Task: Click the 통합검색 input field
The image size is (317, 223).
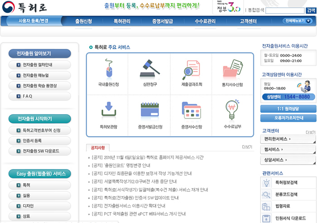Action: point(285,10)
